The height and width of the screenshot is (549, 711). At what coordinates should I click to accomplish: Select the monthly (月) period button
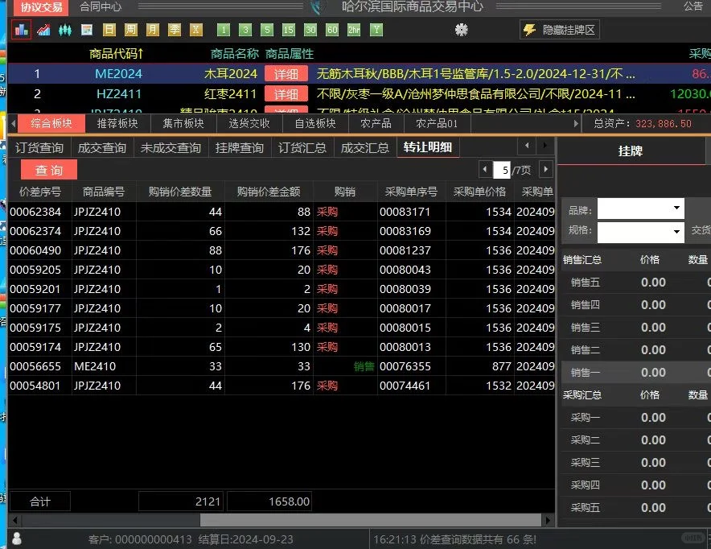click(x=152, y=30)
